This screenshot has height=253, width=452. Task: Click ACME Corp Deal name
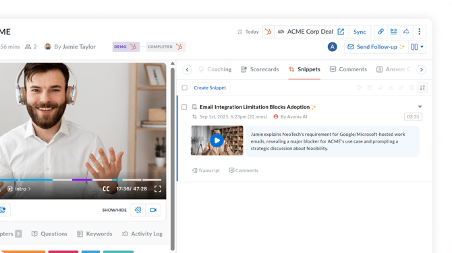310,32
